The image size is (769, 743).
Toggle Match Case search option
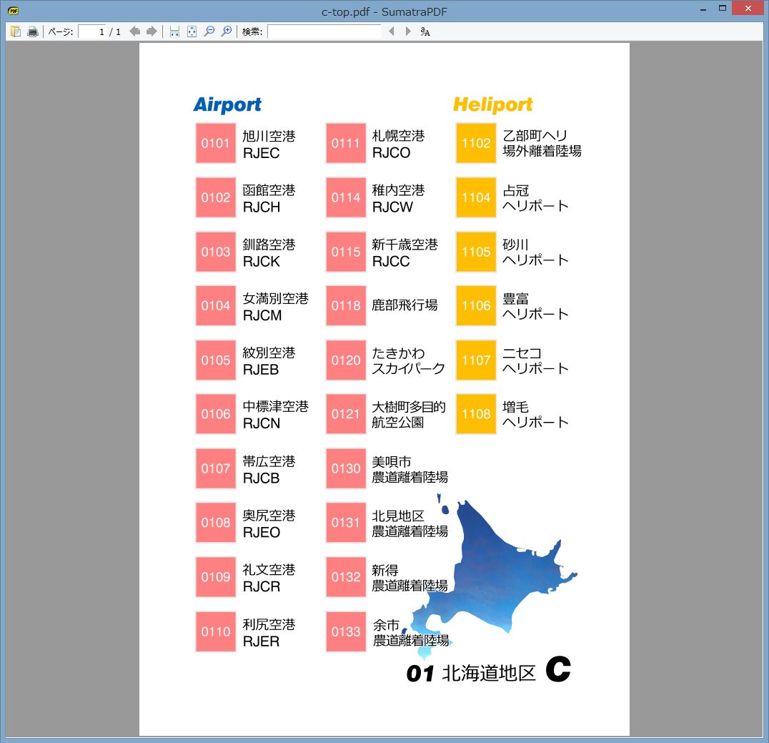tap(425, 31)
